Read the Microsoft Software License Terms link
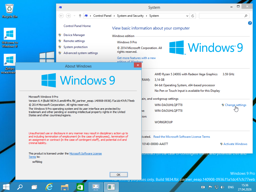256x192 pixels. (181, 137)
